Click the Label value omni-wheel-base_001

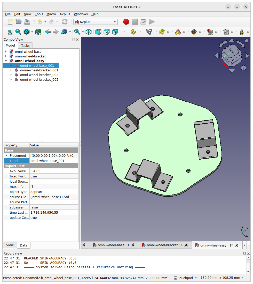(54, 161)
